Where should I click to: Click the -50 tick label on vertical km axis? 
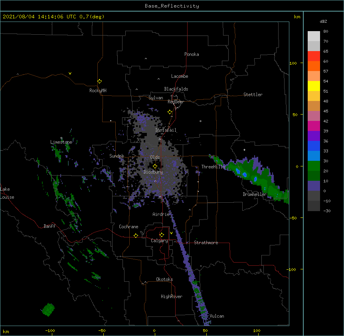(293, 218)
